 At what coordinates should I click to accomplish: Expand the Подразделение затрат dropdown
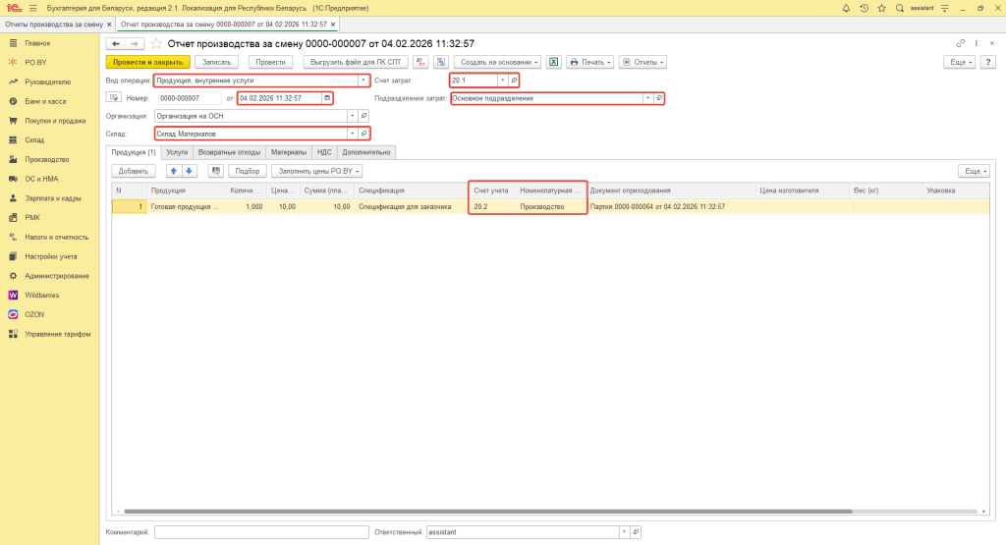coord(647,98)
